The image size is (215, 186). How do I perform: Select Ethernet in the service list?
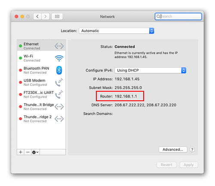coord(41,46)
